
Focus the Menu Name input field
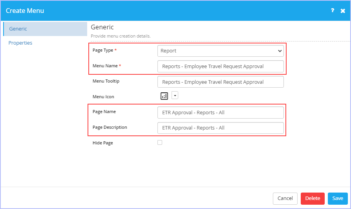[x=221, y=67]
